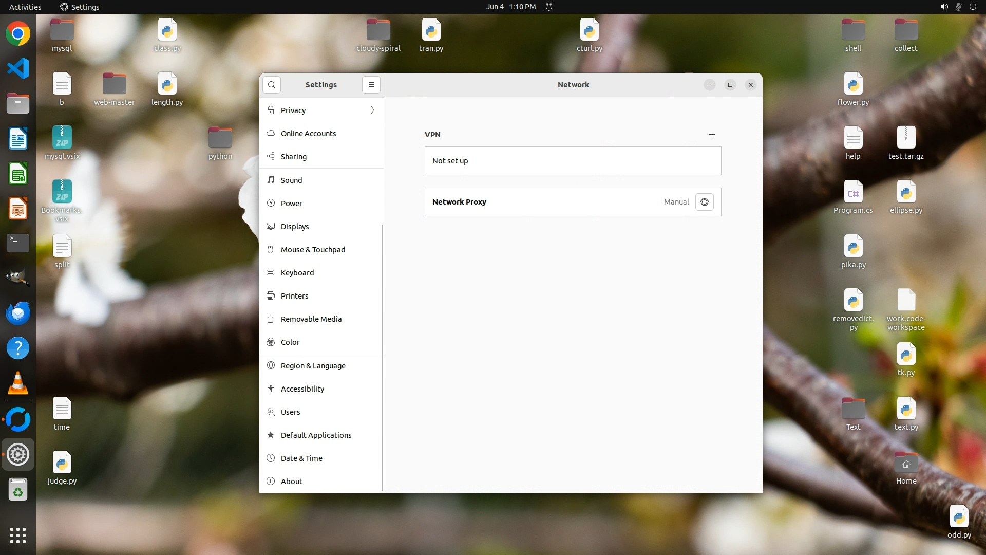
Task: Open Accessibility settings
Action: click(302, 389)
